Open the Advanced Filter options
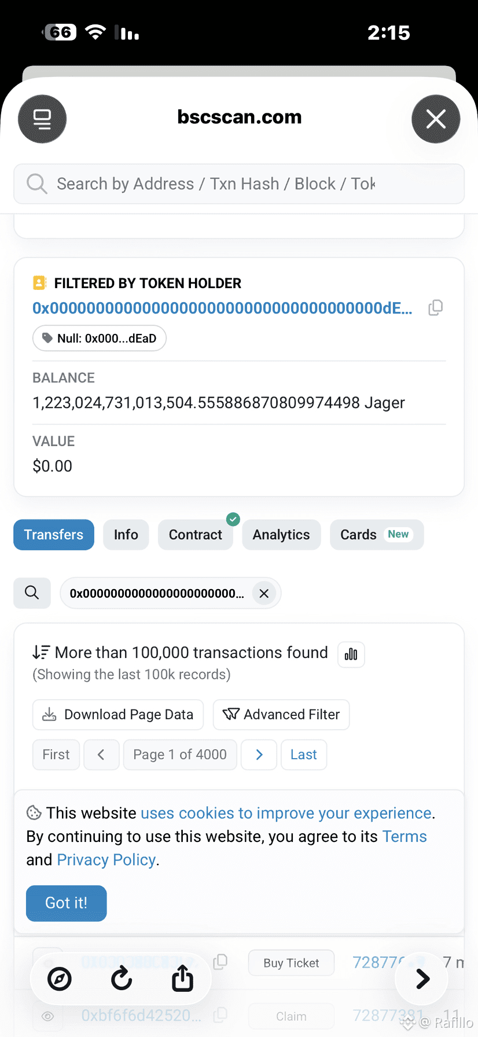 click(281, 715)
